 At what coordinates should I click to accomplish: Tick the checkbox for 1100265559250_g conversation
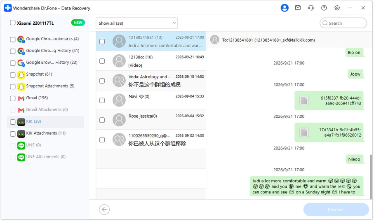pos(102,140)
